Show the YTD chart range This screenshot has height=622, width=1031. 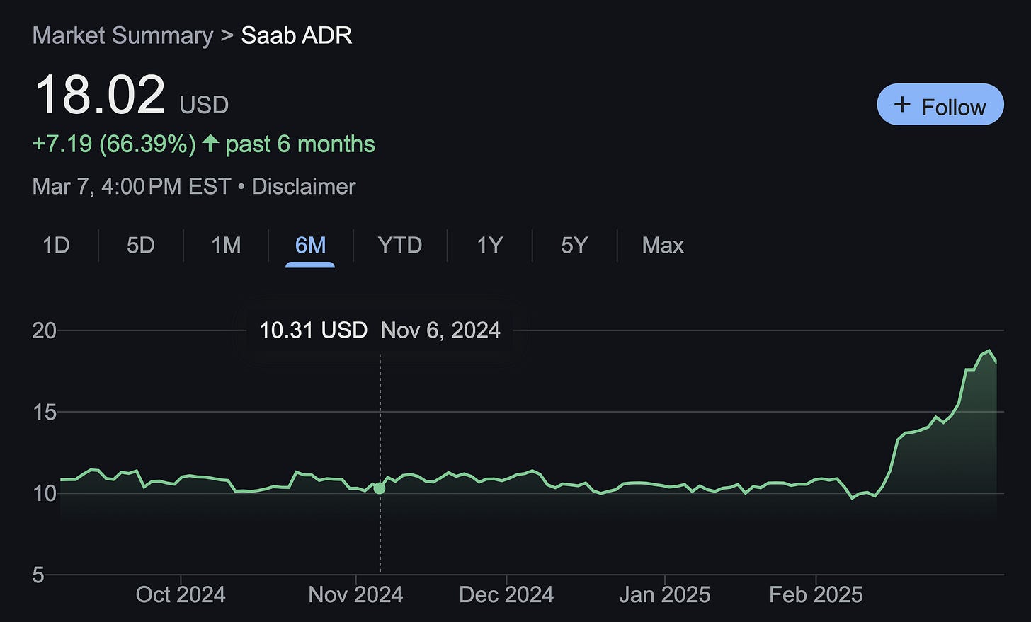400,245
